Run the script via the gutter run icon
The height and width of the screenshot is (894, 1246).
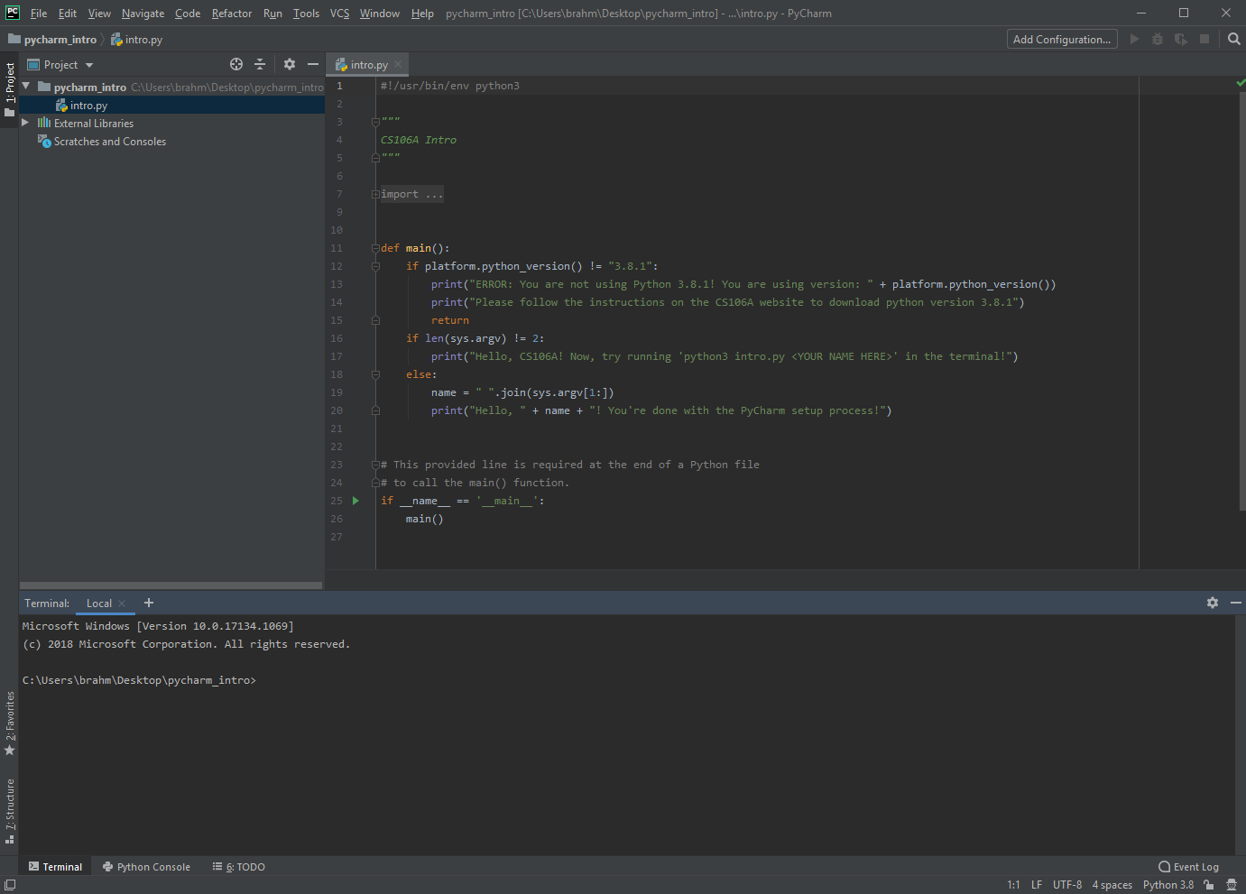pos(355,500)
